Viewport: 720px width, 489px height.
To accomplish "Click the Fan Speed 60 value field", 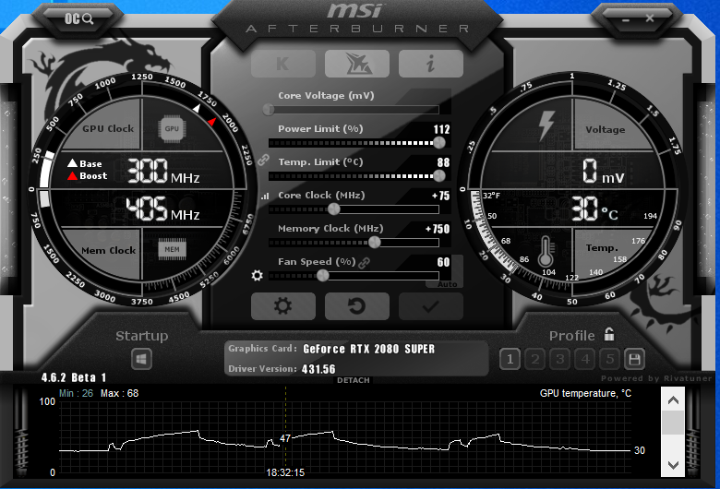I will 443,262.
